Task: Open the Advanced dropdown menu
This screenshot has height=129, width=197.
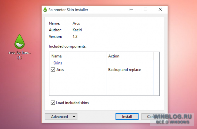Action: (61, 117)
